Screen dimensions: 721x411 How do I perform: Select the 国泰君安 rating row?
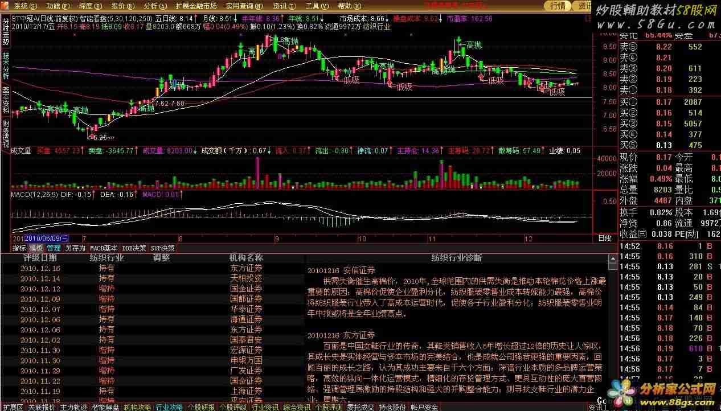click(154, 340)
